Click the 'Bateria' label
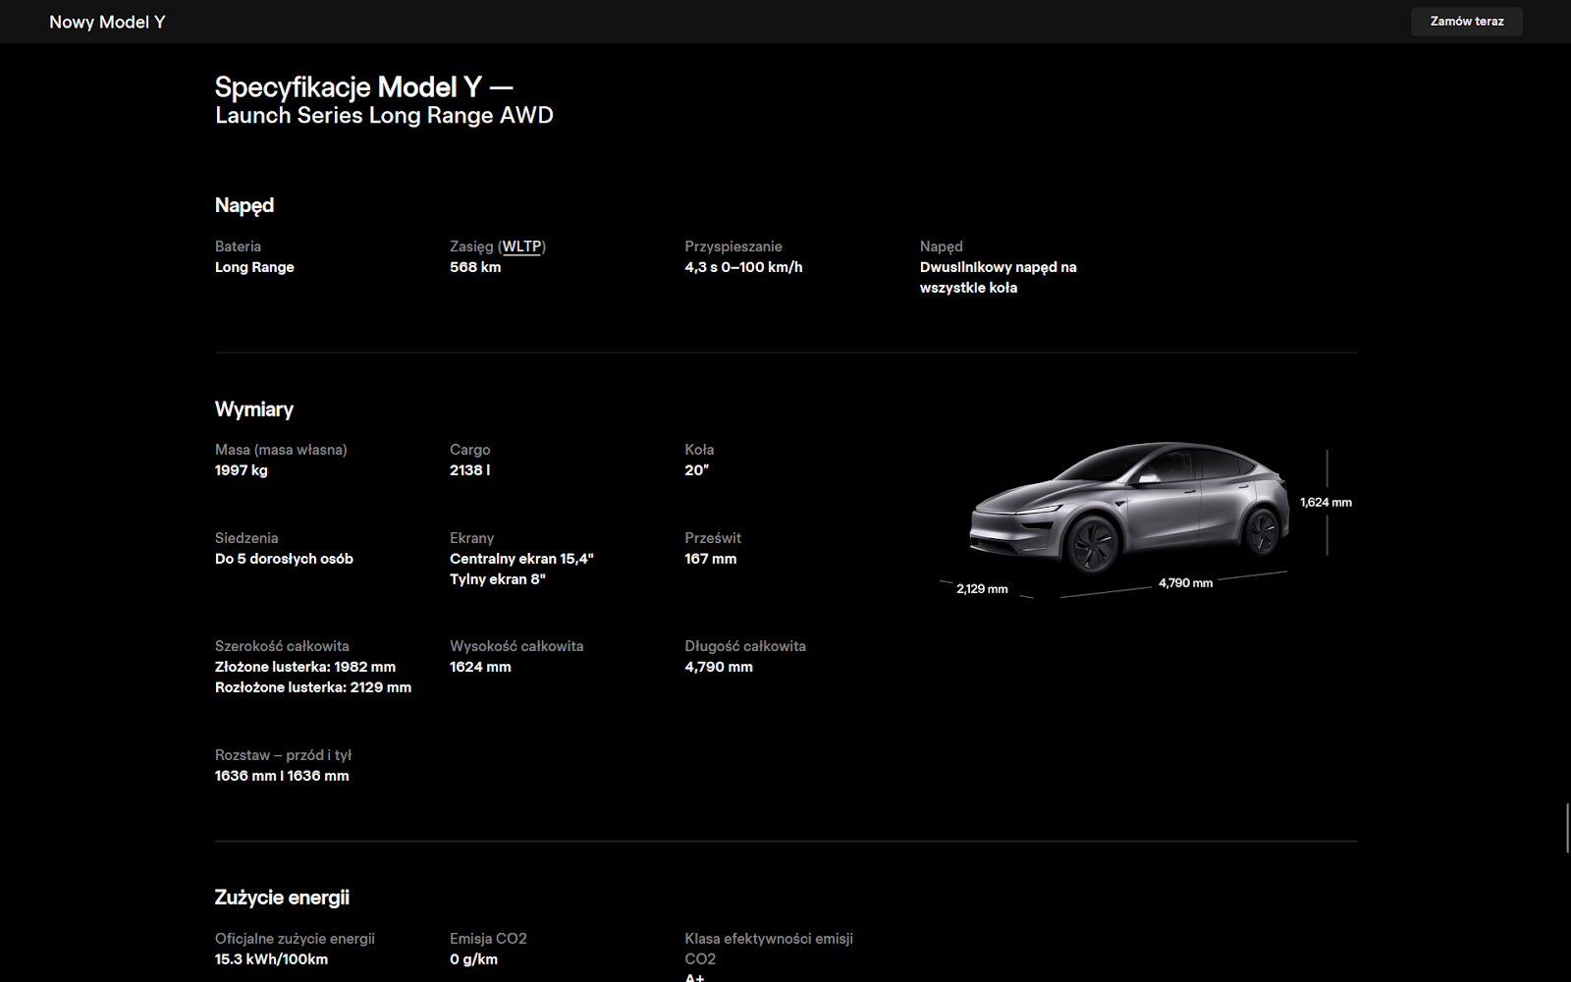 click(x=238, y=246)
